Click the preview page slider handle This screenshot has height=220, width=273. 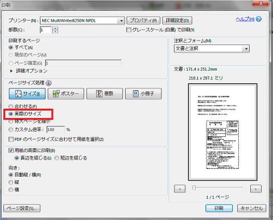click(194, 188)
